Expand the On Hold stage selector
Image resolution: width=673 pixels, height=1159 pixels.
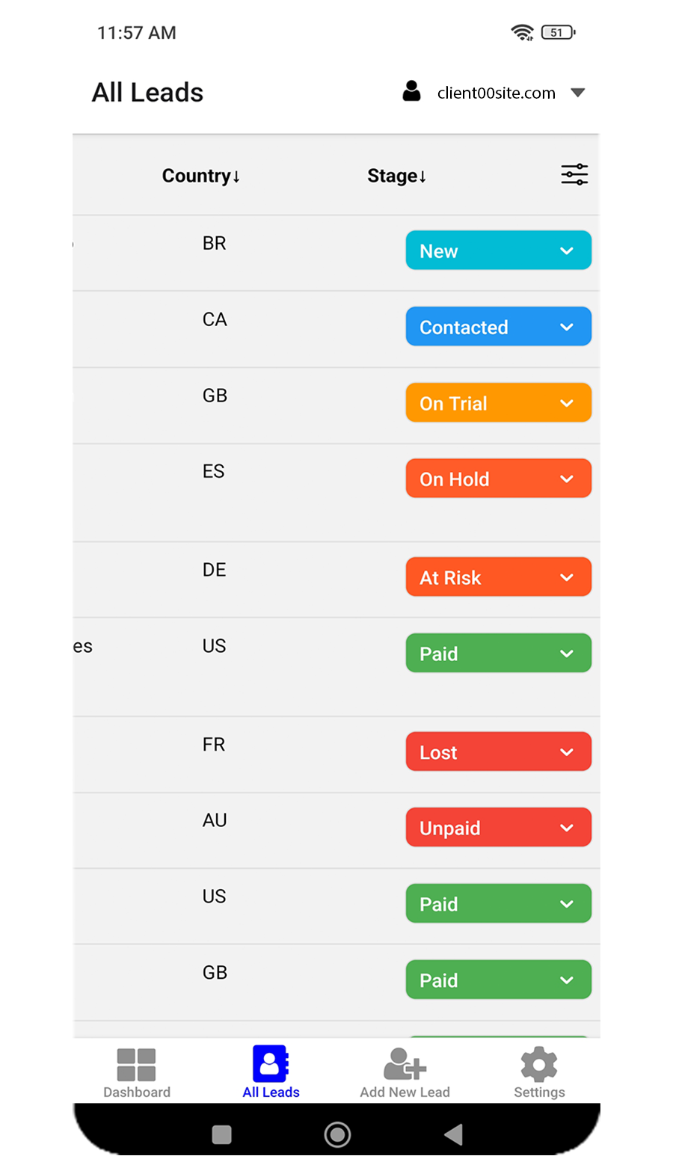pyautogui.click(x=498, y=479)
